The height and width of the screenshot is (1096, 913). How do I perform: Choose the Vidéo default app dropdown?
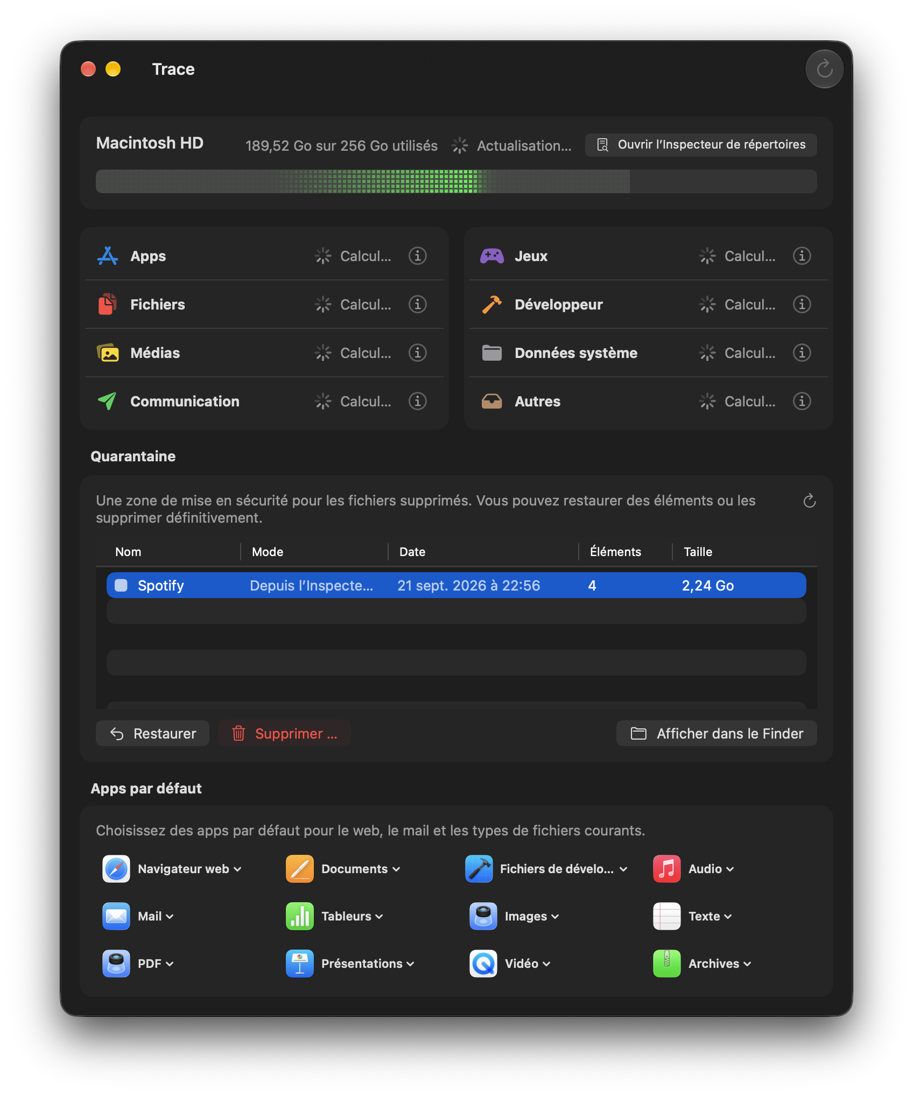510,964
